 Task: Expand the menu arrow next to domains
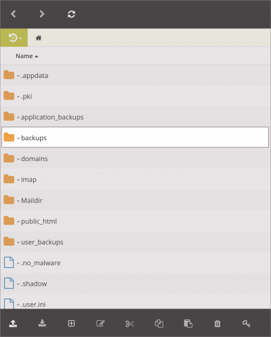(18, 159)
